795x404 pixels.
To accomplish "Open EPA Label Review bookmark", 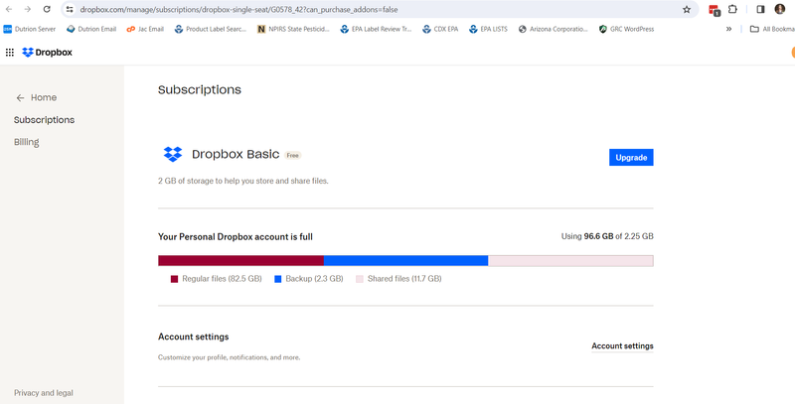I will (376, 29).
